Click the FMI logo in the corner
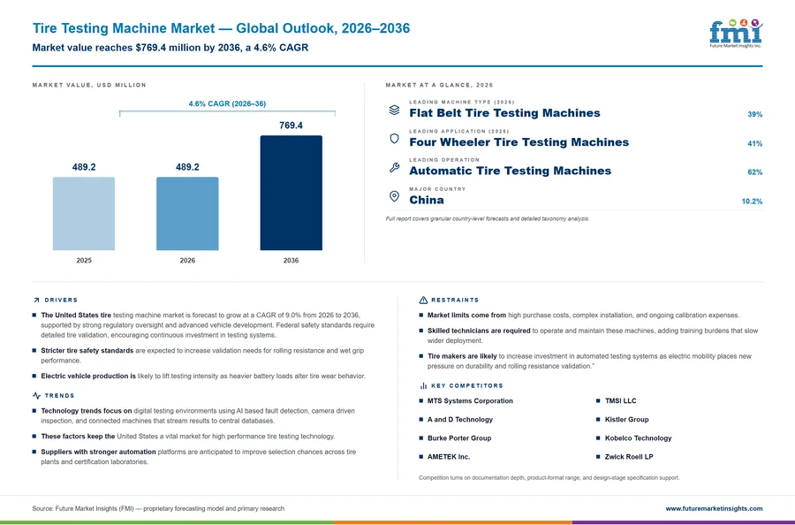This screenshot has height=525, width=795. (x=736, y=34)
